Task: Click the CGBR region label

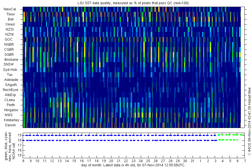Action: [x=9, y=50]
